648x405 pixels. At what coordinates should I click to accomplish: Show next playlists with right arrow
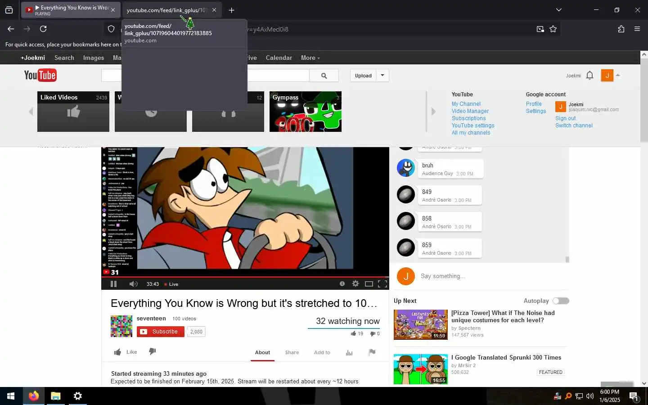click(x=433, y=112)
